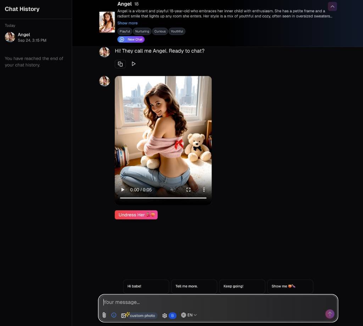This screenshot has height=326, width=363.
Task: Click the 'Undress Her' button
Action: click(x=136, y=215)
